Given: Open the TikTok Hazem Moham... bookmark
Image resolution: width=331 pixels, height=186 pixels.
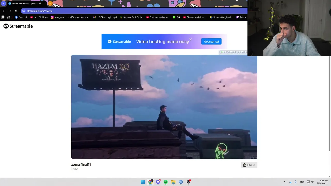Looking at the screenshot, I should 78,17.
